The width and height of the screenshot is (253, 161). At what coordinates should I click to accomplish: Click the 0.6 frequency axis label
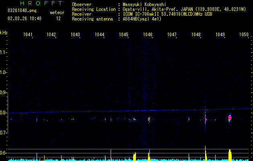click(3, 153)
